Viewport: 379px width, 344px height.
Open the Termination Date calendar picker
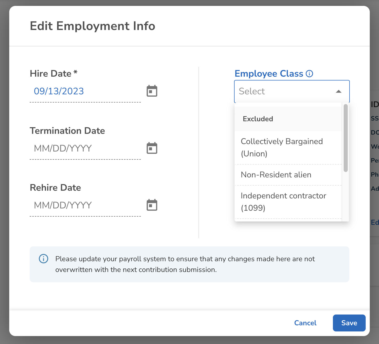click(x=152, y=148)
